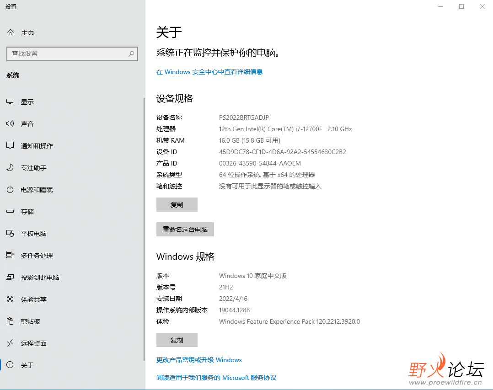Click RAM value 16.0 GB text

[x=250, y=140]
